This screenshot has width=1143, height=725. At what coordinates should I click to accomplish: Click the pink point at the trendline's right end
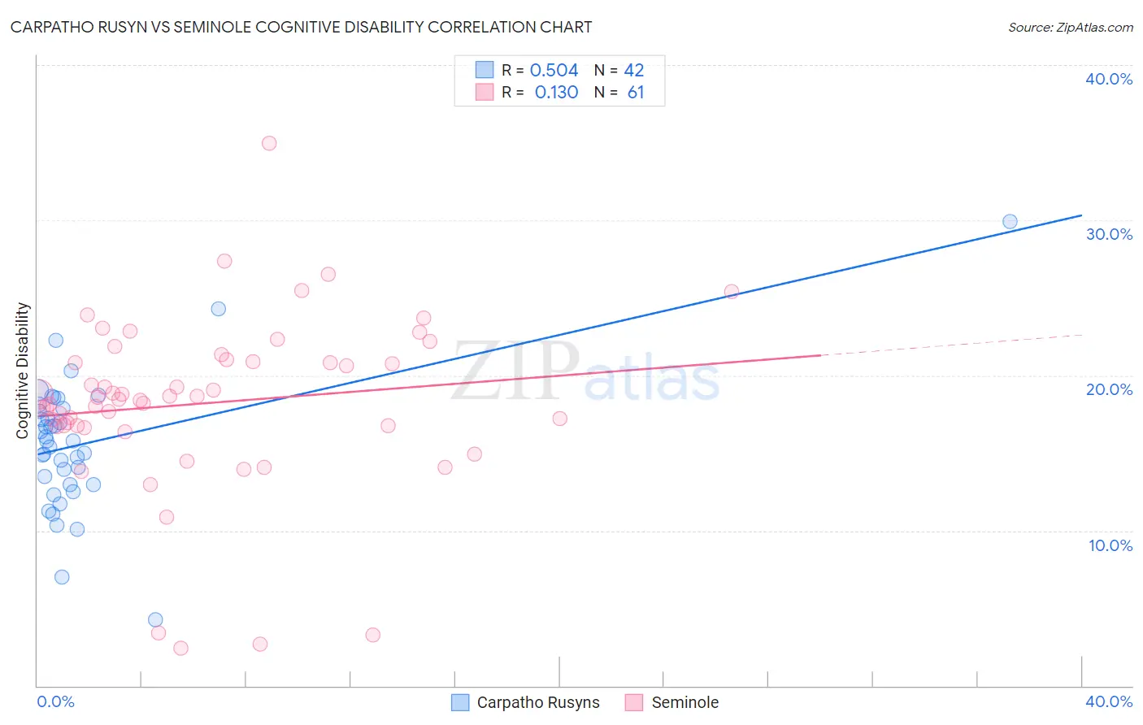(732, 292)
